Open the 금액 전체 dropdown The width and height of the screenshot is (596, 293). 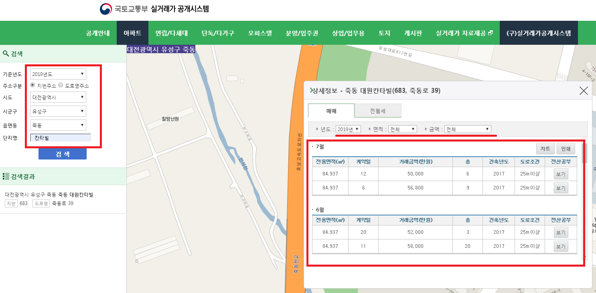[x=468, y=130]
